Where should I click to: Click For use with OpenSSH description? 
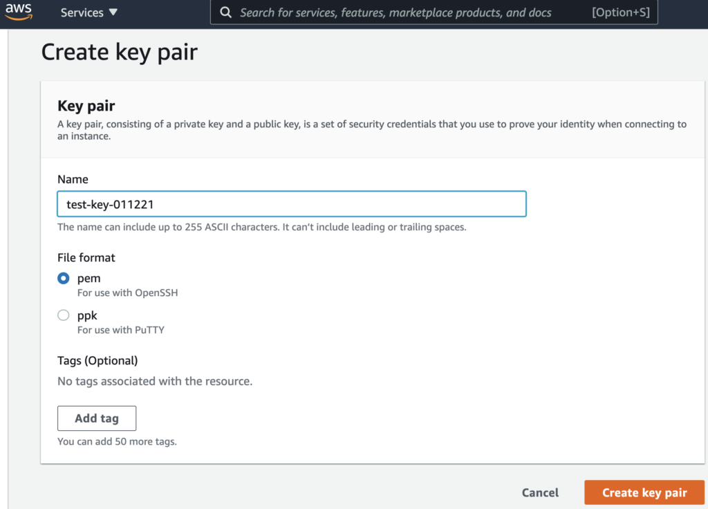click(127, 293)
